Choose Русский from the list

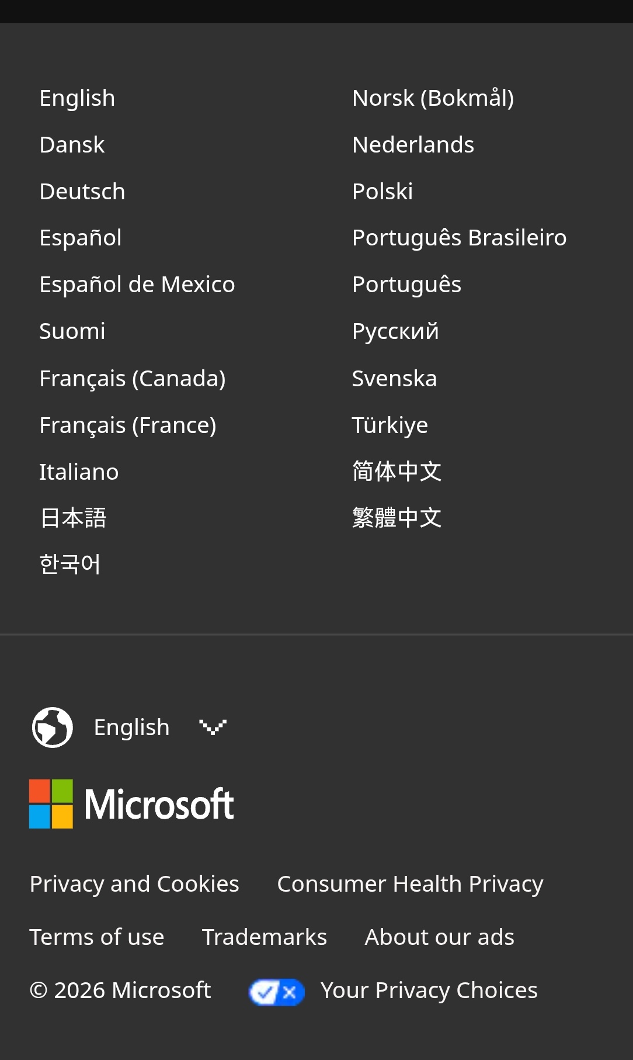pos(395,331)
